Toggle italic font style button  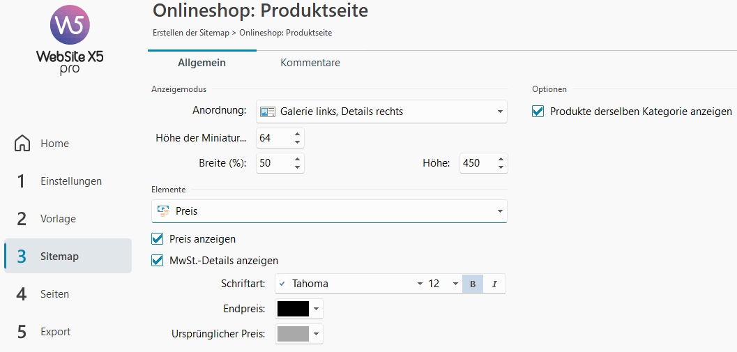tap(494, 284)
